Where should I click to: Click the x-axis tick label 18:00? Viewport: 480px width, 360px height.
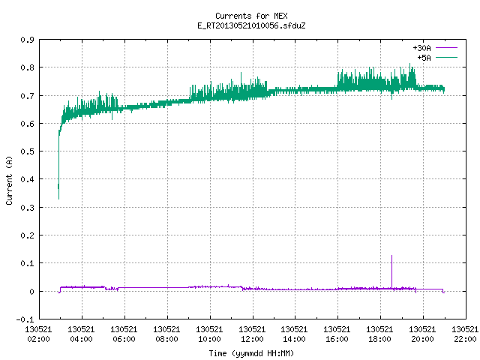380,339
